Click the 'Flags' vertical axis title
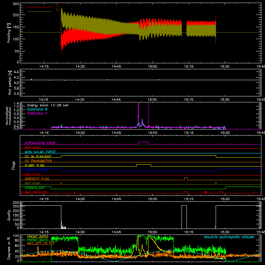 (13, 165)
